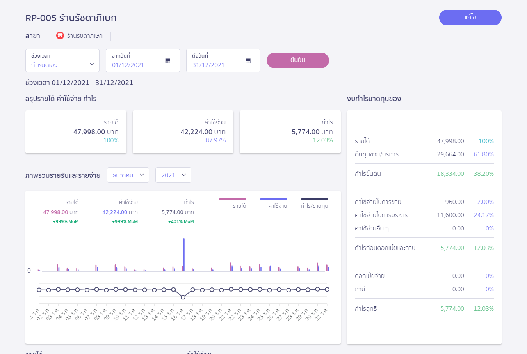Image resolution: width=527 pixels, height=354 pixels.
Task: Click the profit line dip point on 16 ธ.ค.
Action: click(x=183, y=297)
